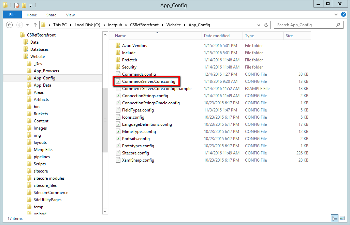The height and width of the screenshot is (225, 350).
Task: Select CommerceServer.Core.config file
Action: (148, 81)
